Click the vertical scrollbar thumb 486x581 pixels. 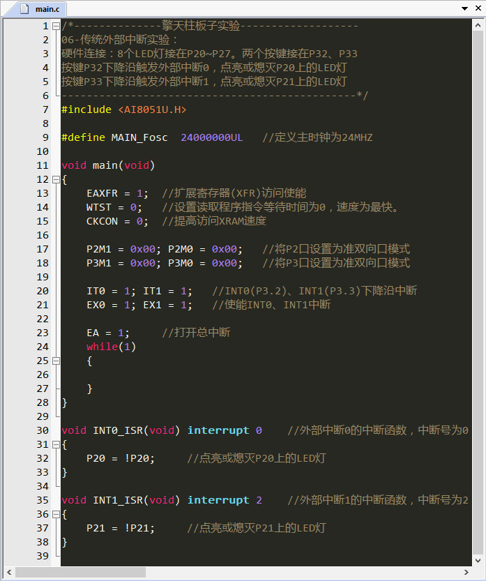(478, 293)
